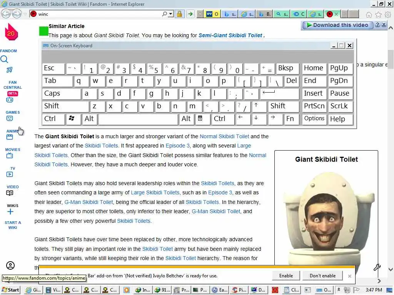This screenshot has height=295, width=394.
Task: Click Enable on the add-on notification
Action: point(286,276)
